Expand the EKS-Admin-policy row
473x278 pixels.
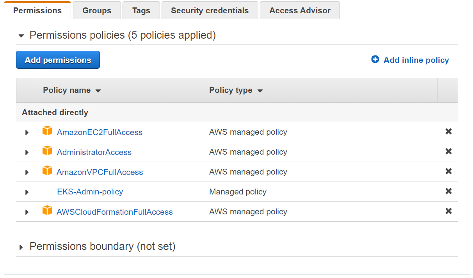(27, 192)
